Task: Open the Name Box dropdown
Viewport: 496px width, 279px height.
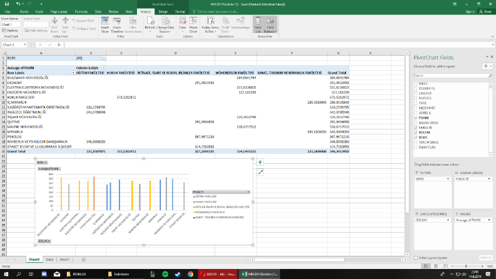Action: coord(24,45)
